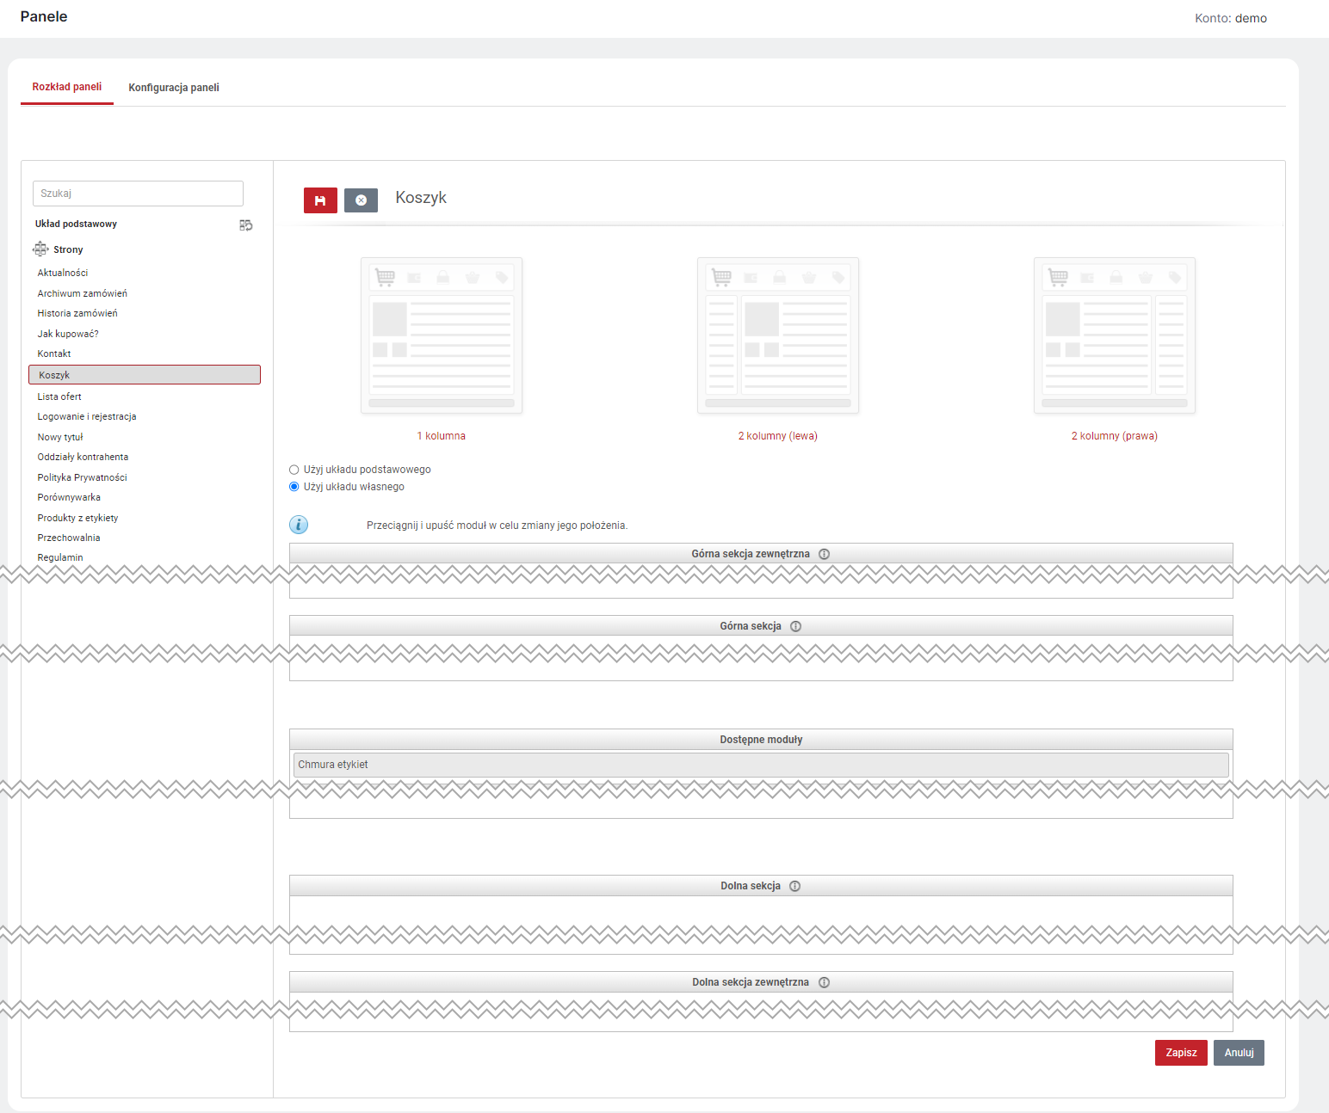Click the info icon next to Górna sekcja zewnętrzna

pyautogui.click(x=824, y=554)
